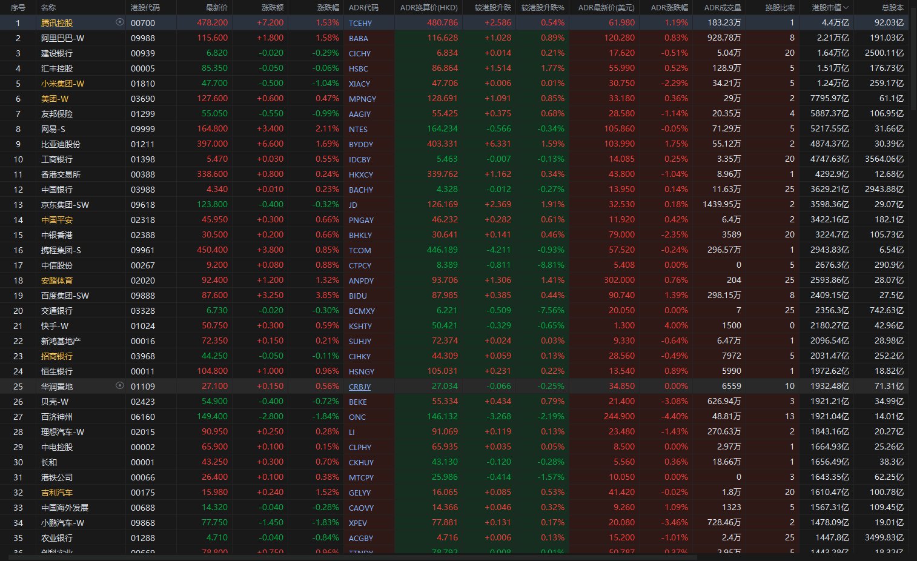Select the 小米集团-W stock row

[454, 83]
